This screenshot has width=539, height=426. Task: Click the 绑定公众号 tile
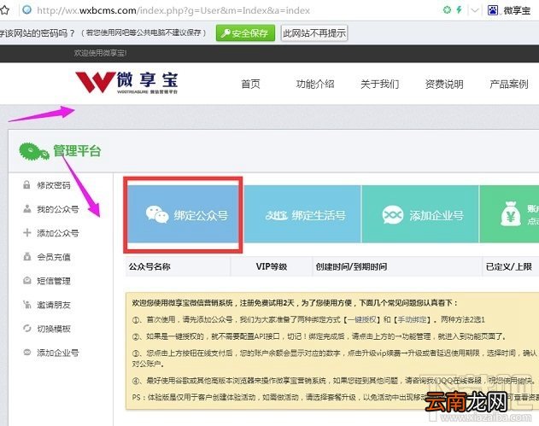pos(183,214)
